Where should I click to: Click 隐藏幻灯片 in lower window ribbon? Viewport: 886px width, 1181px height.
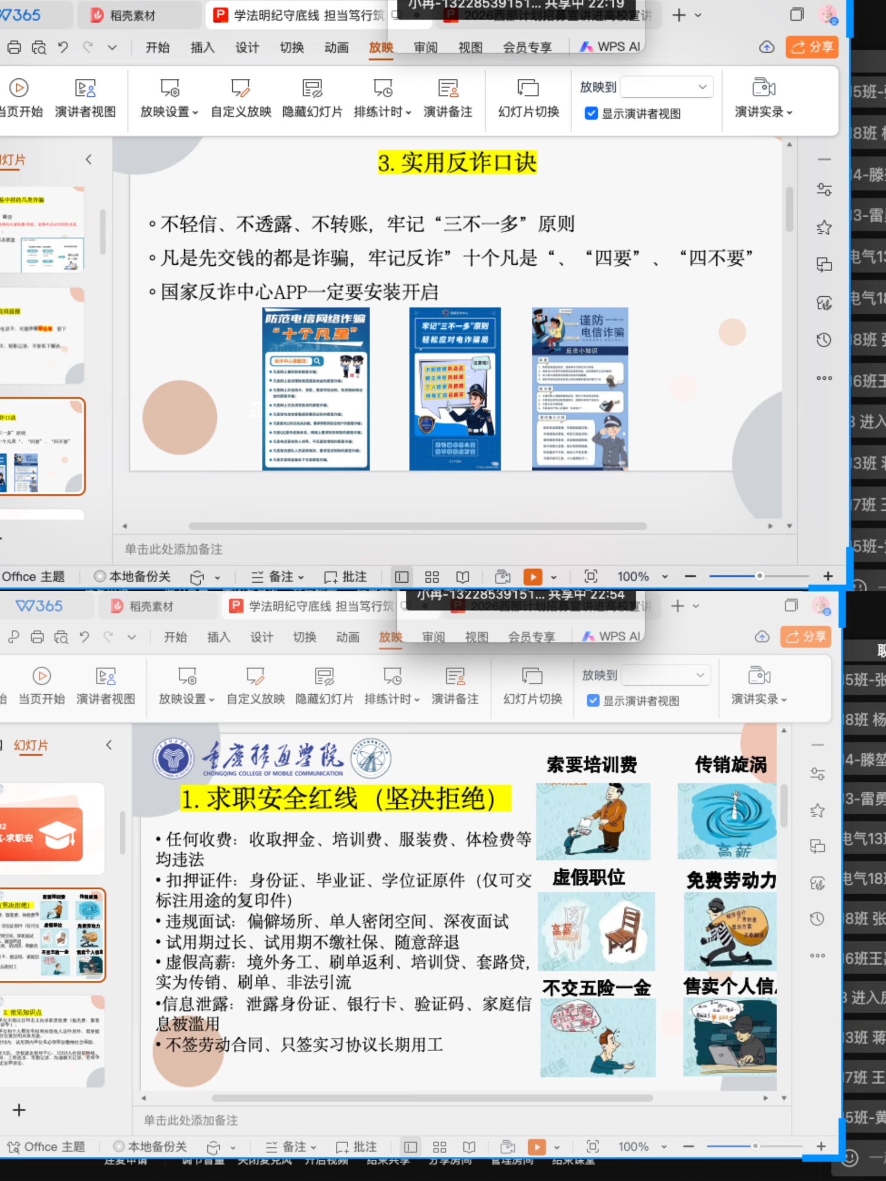(x=324, y=686)
